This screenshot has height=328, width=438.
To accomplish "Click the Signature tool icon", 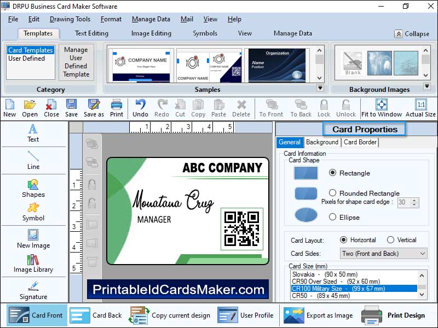I will pyautogui.click(x=33, y=290).
